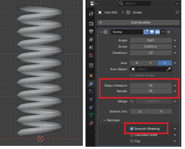Open the editor type dropdown
Image resolution: width=185 pixels, height=149 pixels.
[x=94, y=3]
